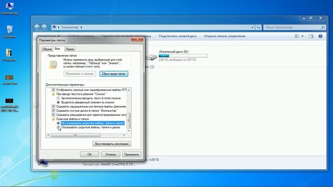The width and height of the screenshot is (333, 187).
Task: Click the options list scroll down arrow
Action: click(x=129, y=131)
